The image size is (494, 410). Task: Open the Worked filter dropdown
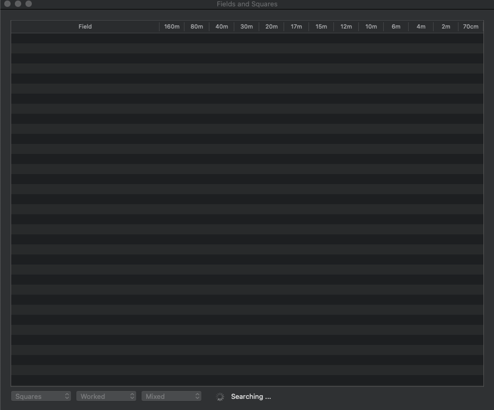(107, 396)
